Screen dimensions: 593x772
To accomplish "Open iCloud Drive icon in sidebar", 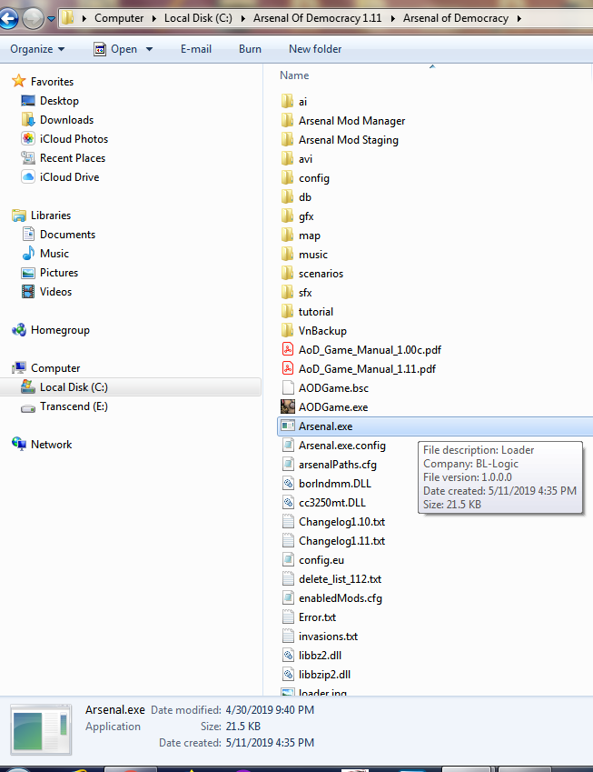I will tap(28, 176).
